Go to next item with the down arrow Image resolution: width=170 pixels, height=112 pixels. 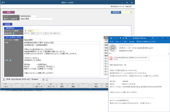123,38
